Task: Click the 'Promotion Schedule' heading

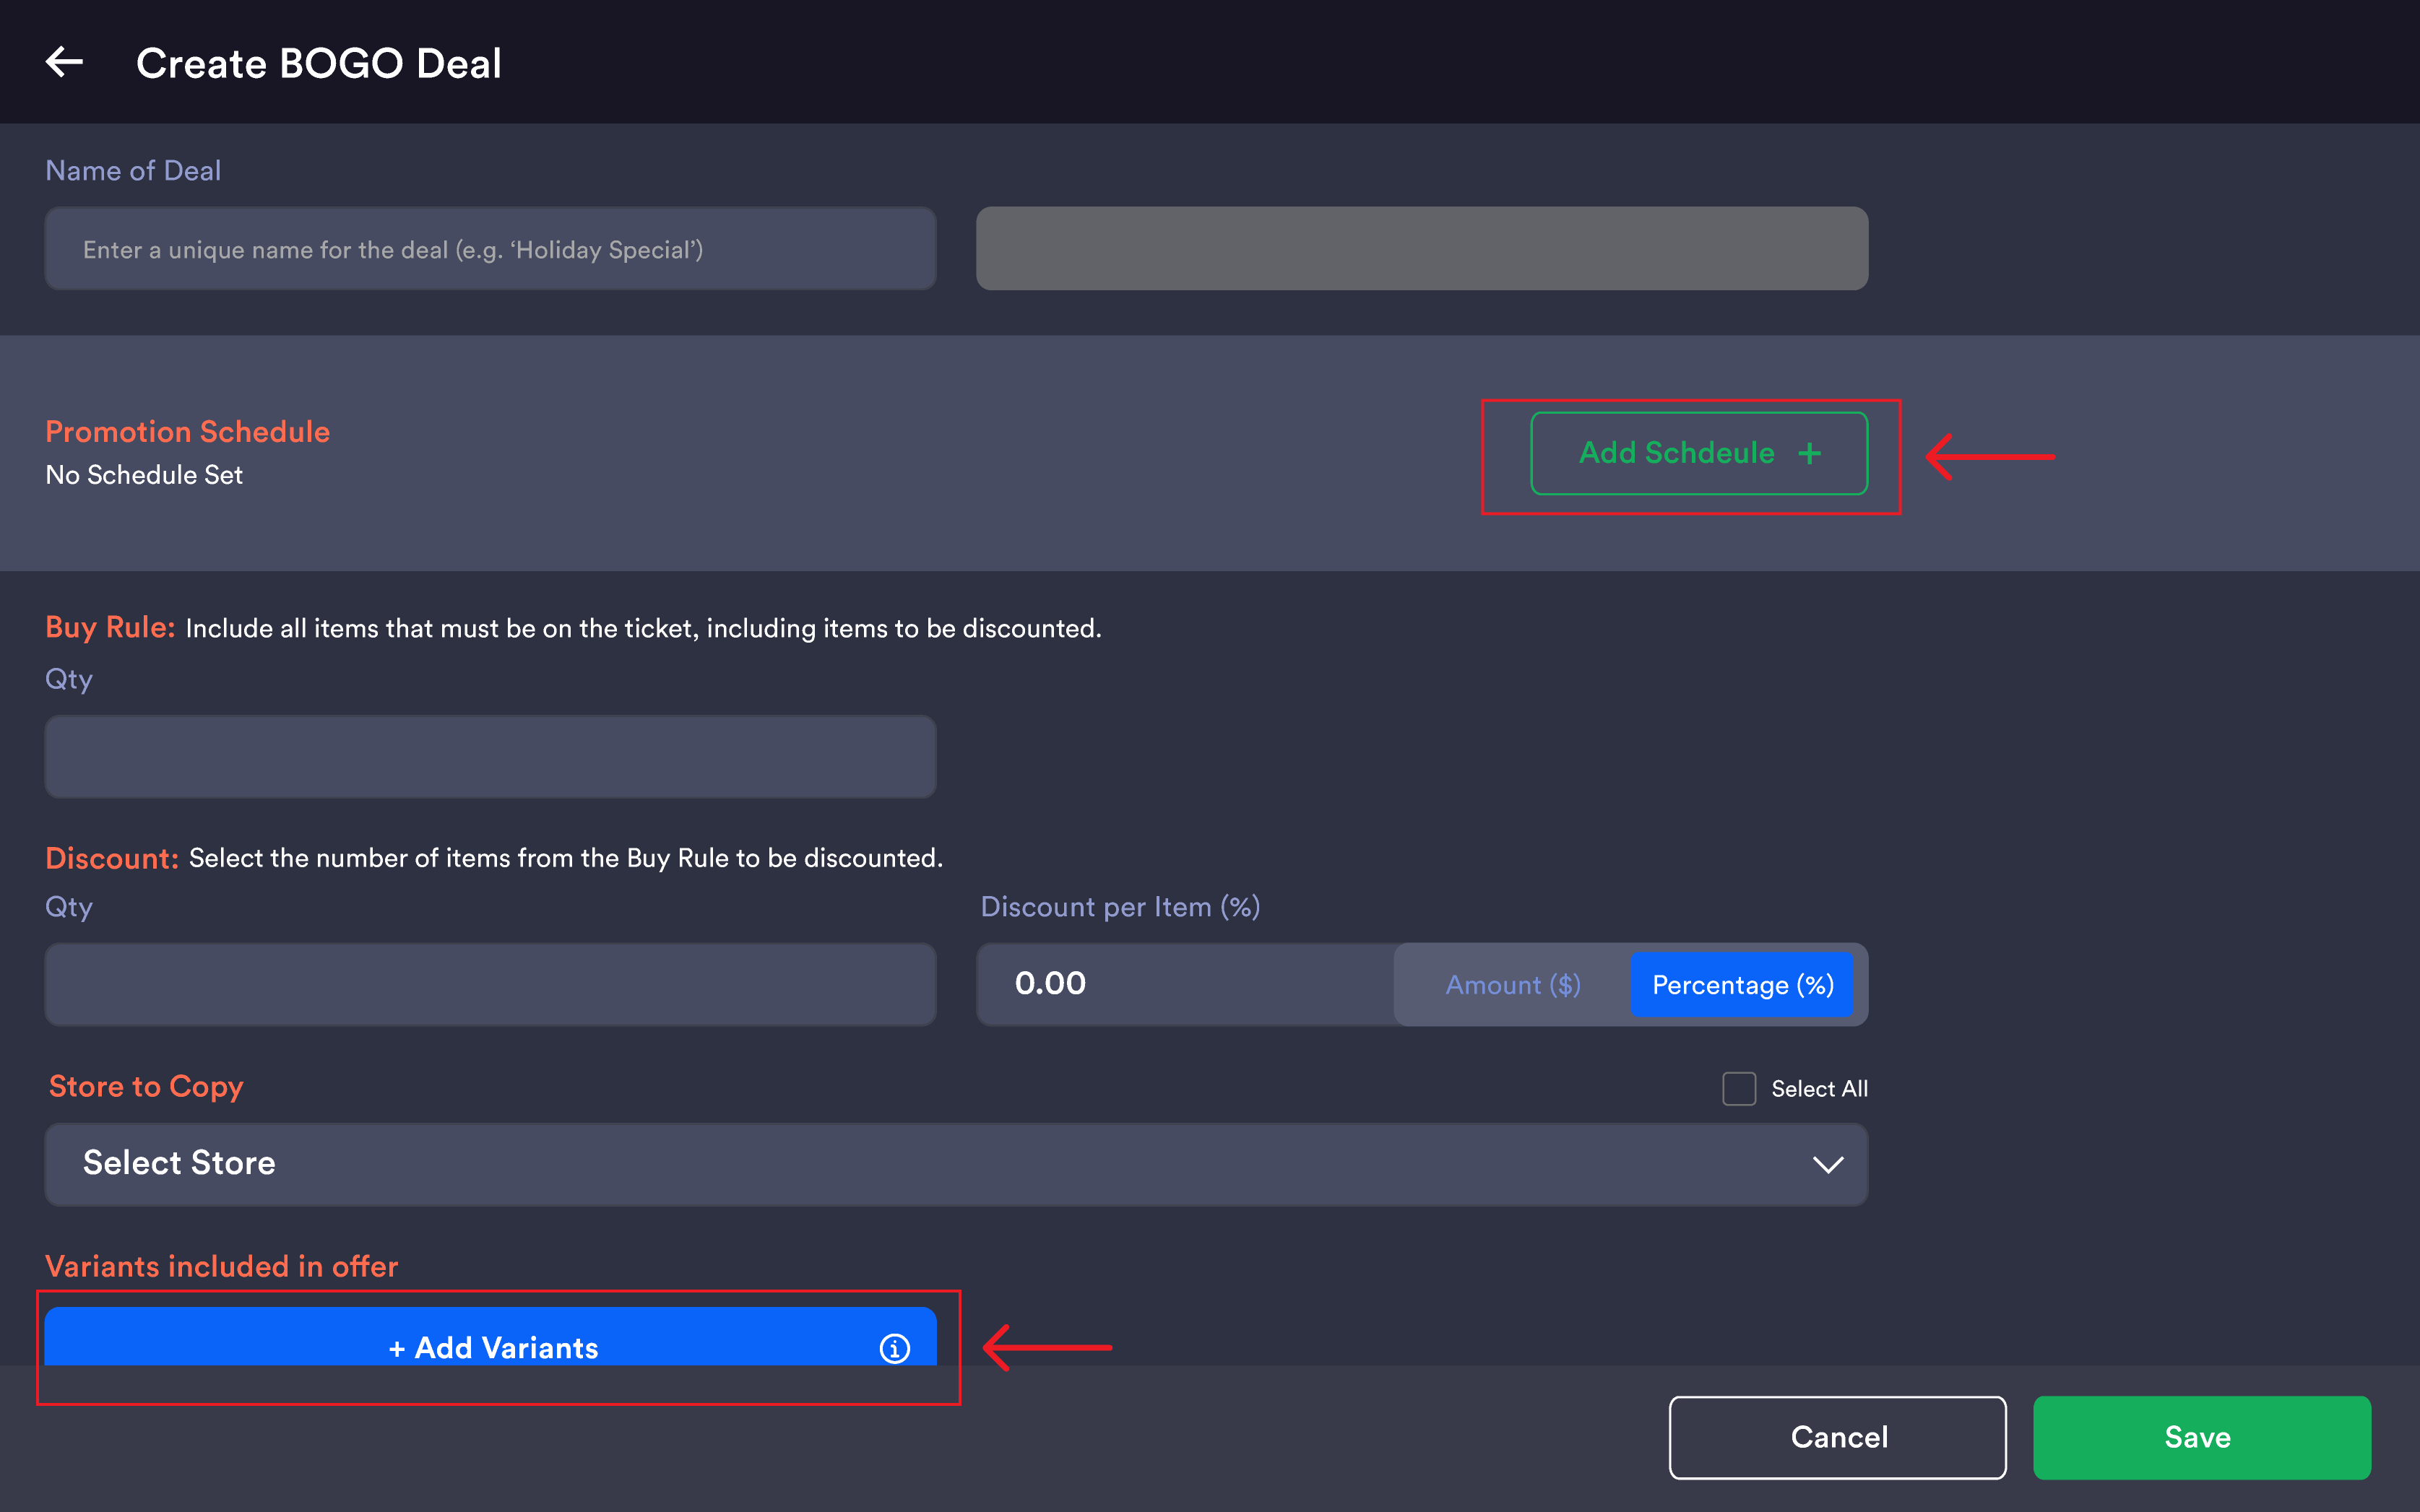Action: point(187,432)
